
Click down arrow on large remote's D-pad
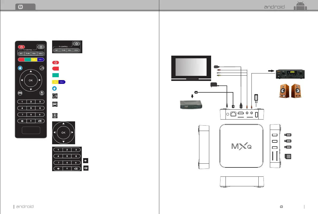tap(31, 89)
